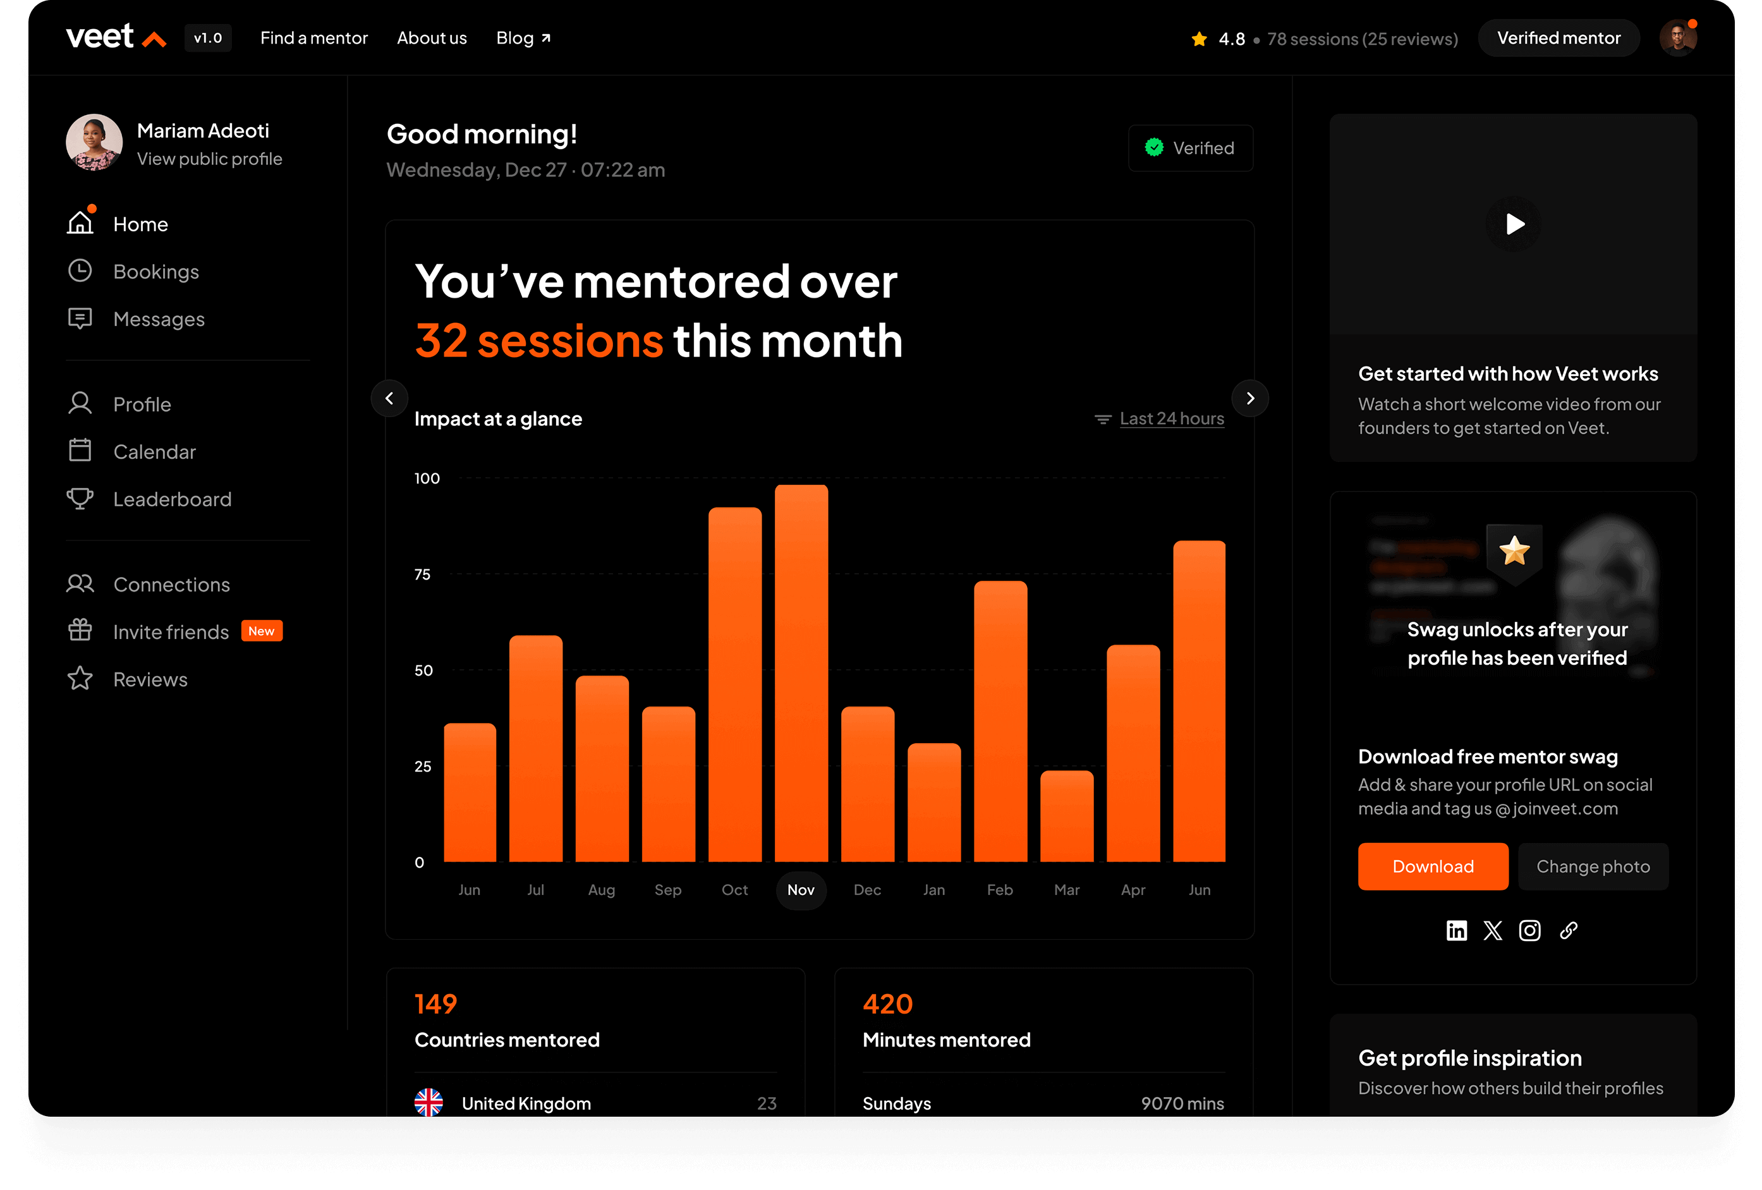1762x1190 pixels.
Task: Open Messages via chat icon
Action: pyautogui.click(x=80, y=319)
